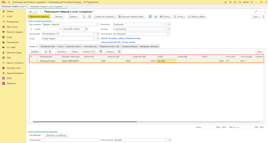Screen dimensions: 268x143
Task: Expand Ответственный dropdown arrow
Action: point(167,140)
